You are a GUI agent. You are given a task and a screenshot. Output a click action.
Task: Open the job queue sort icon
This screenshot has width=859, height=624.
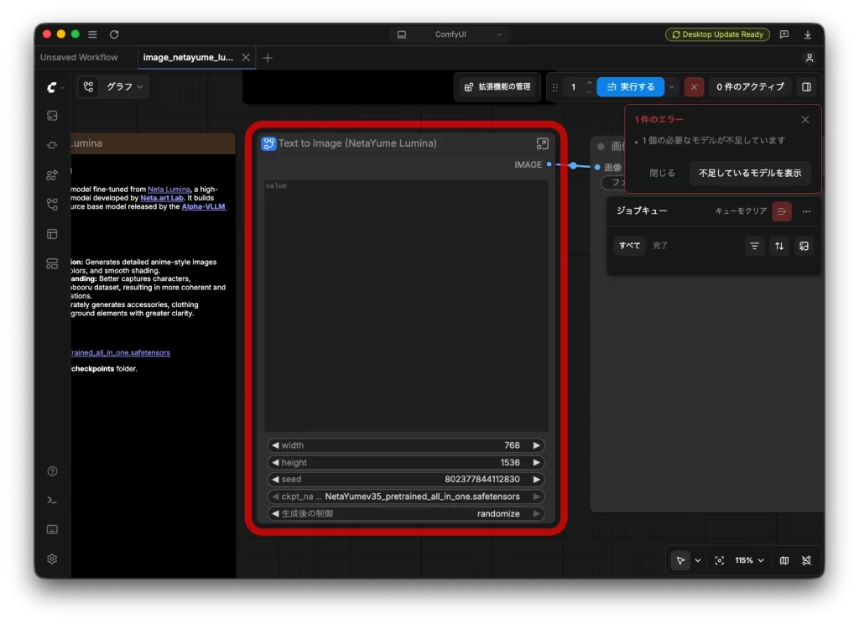(779, 247)
